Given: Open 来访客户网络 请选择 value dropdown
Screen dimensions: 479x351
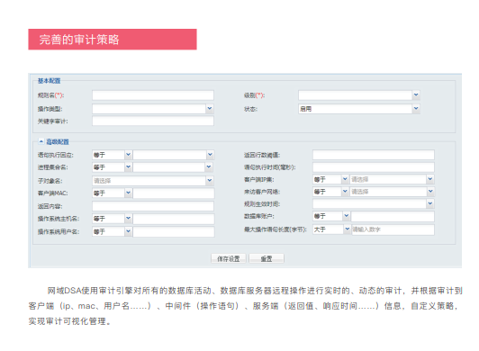Looking at the screenshot, I should click(x=392, y=192).
